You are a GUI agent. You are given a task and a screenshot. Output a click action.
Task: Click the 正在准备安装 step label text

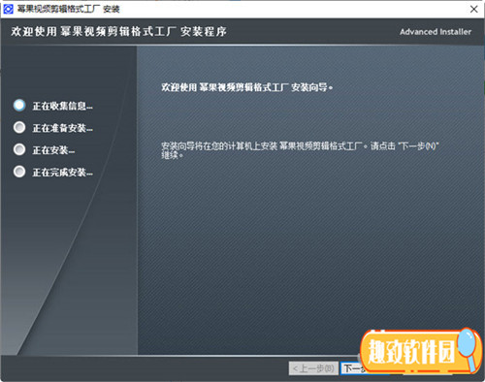[x=62, y=128]
